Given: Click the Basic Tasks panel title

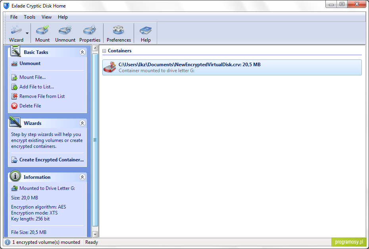Looking at the screenshot, I should point(36,52).
